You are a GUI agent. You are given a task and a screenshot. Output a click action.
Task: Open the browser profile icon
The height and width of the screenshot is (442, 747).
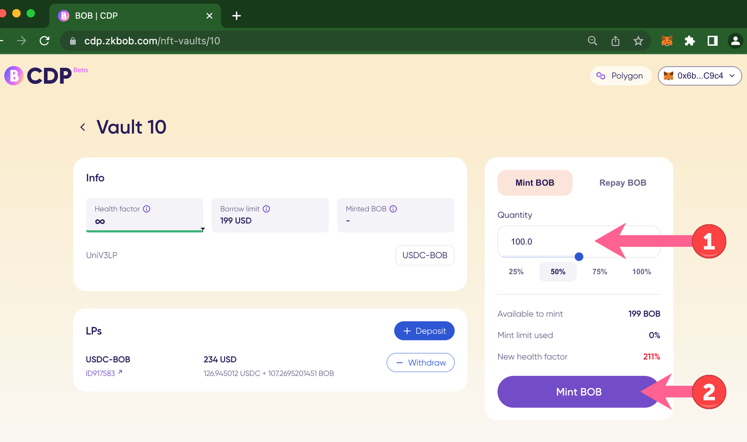(x=735, y=41)
